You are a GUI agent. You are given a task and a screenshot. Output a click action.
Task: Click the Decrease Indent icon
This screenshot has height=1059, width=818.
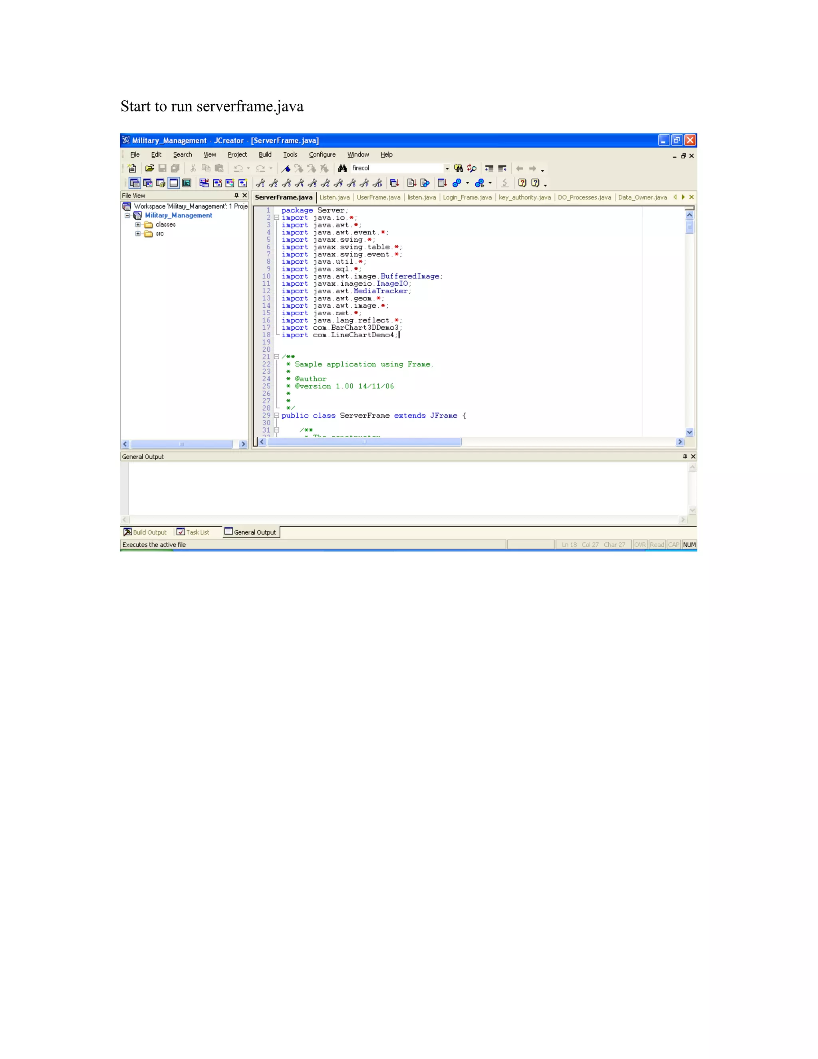pyautogui.click(x=502, y=168)
